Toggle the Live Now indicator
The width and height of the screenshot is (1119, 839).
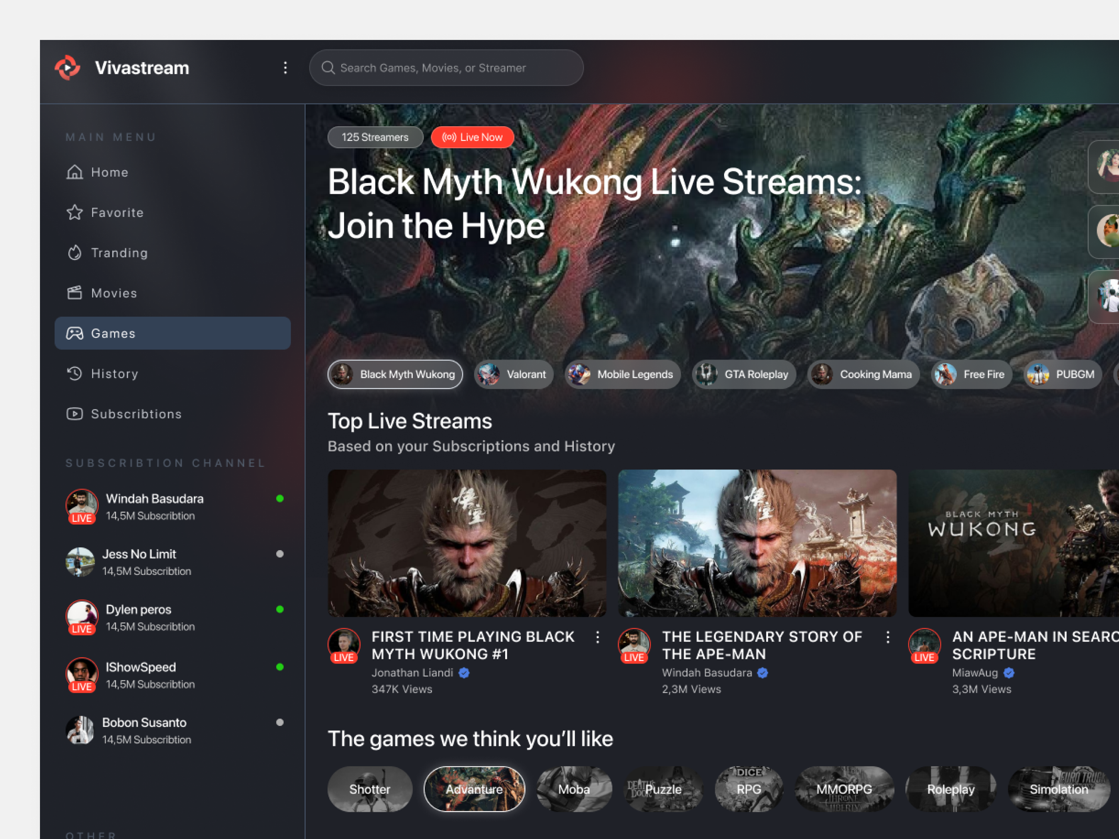(x=472, y=137)
